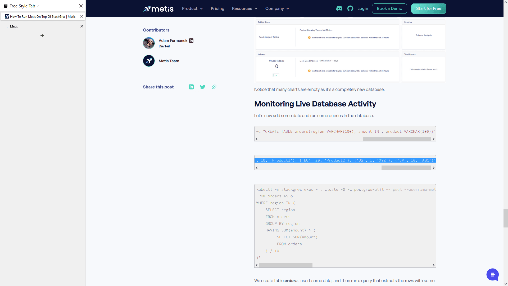Click the Contributors section heading
This screenshot has height=286, width=508.
click(156, 30)
